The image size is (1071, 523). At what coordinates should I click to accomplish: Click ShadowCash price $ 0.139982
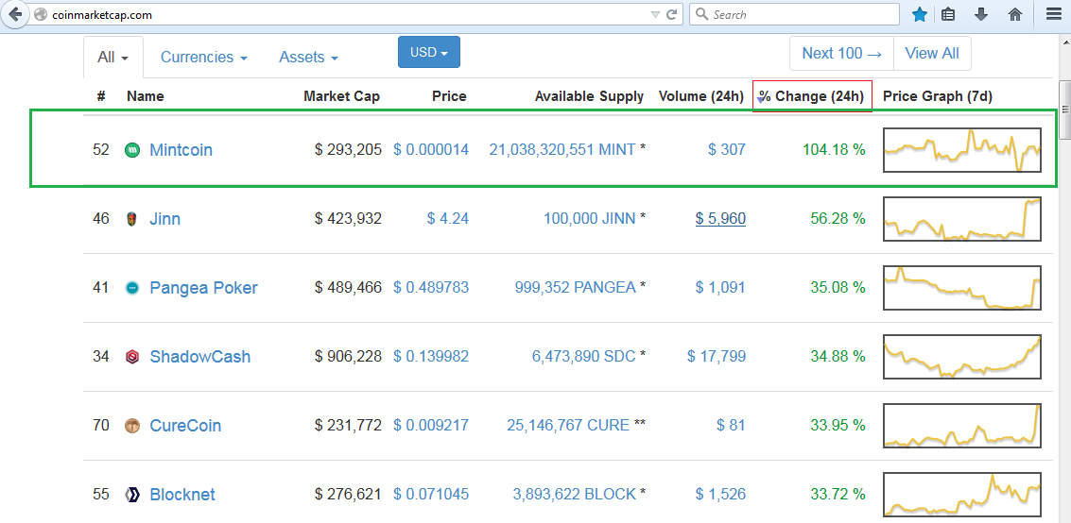[x=431, y=357]
